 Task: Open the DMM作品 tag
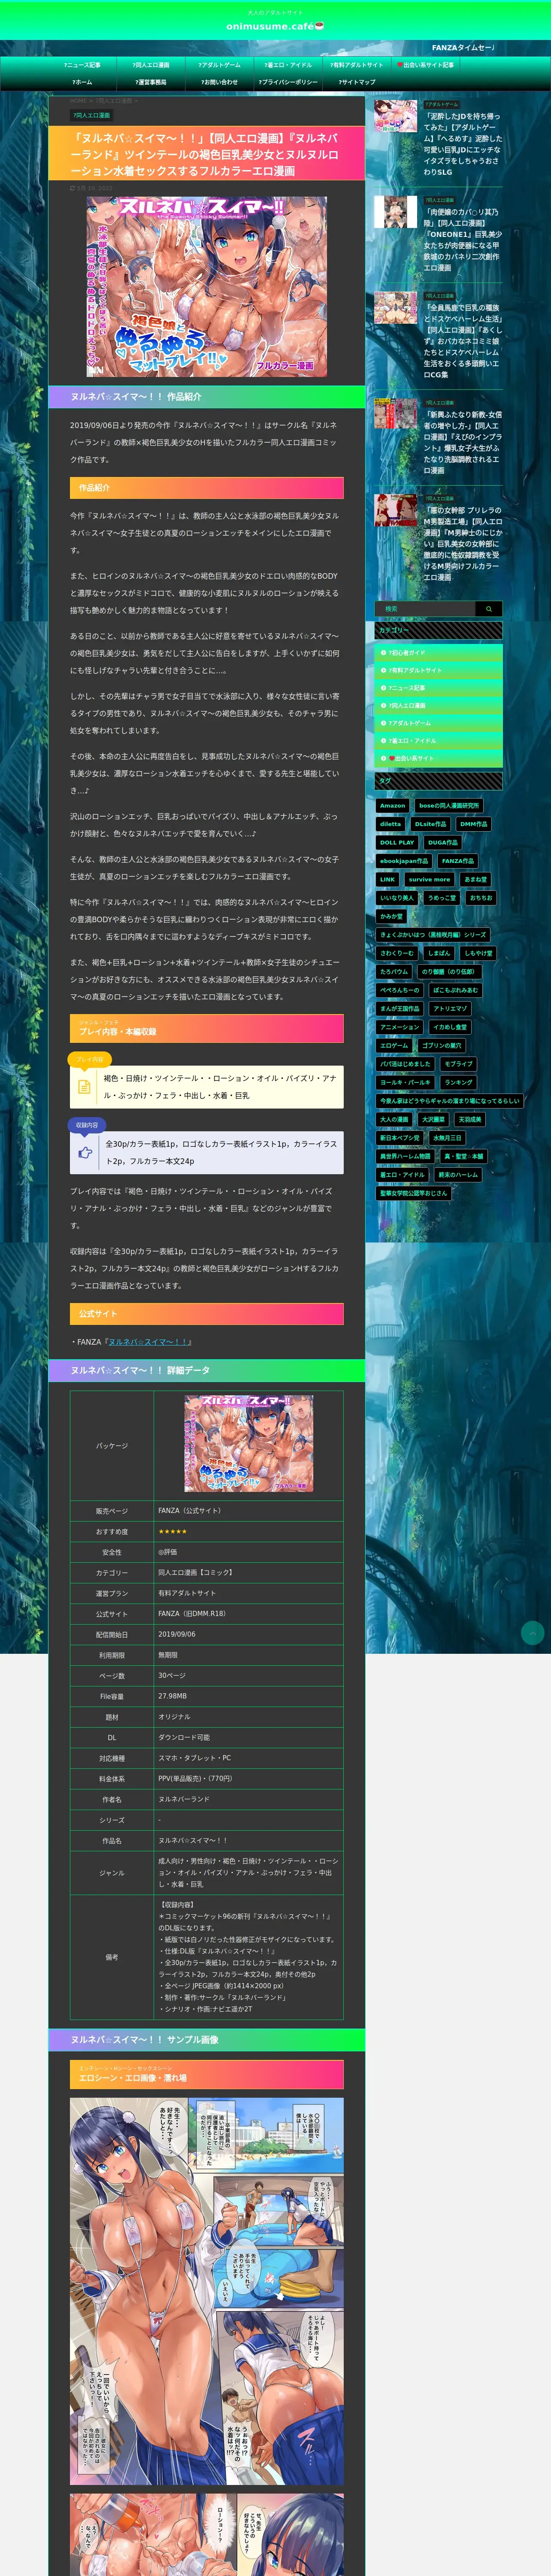[x=474, y=824]
